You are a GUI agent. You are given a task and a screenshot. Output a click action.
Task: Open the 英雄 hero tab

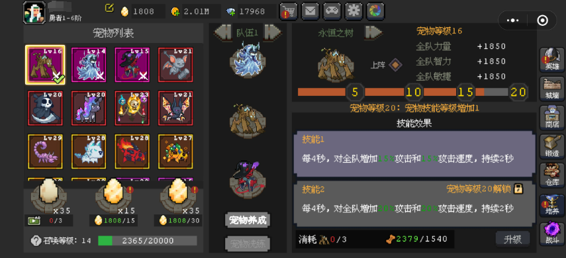(x=552, y=60)
